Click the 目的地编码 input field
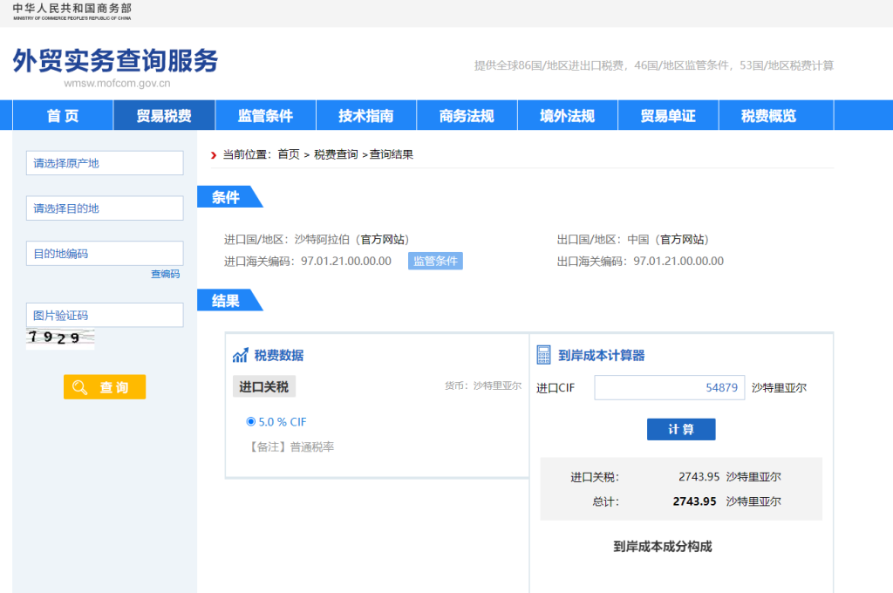893x593 pixels. tap(105, 253)
